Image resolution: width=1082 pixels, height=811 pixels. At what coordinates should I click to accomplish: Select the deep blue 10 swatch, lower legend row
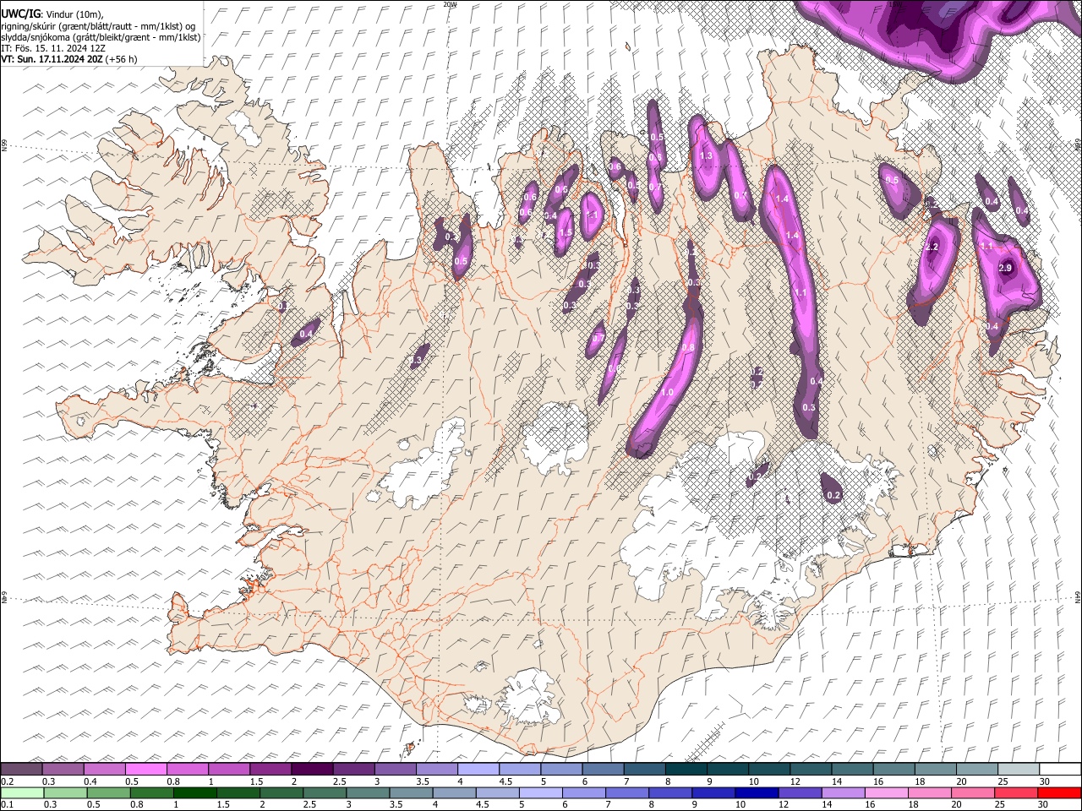(x=755, y=793)
